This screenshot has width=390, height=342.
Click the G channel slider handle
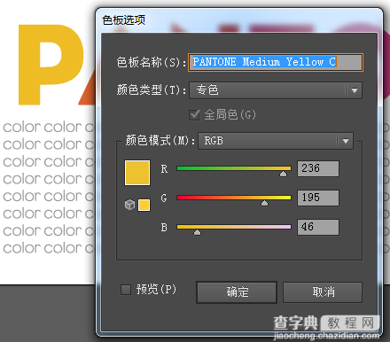click(264, 203)
